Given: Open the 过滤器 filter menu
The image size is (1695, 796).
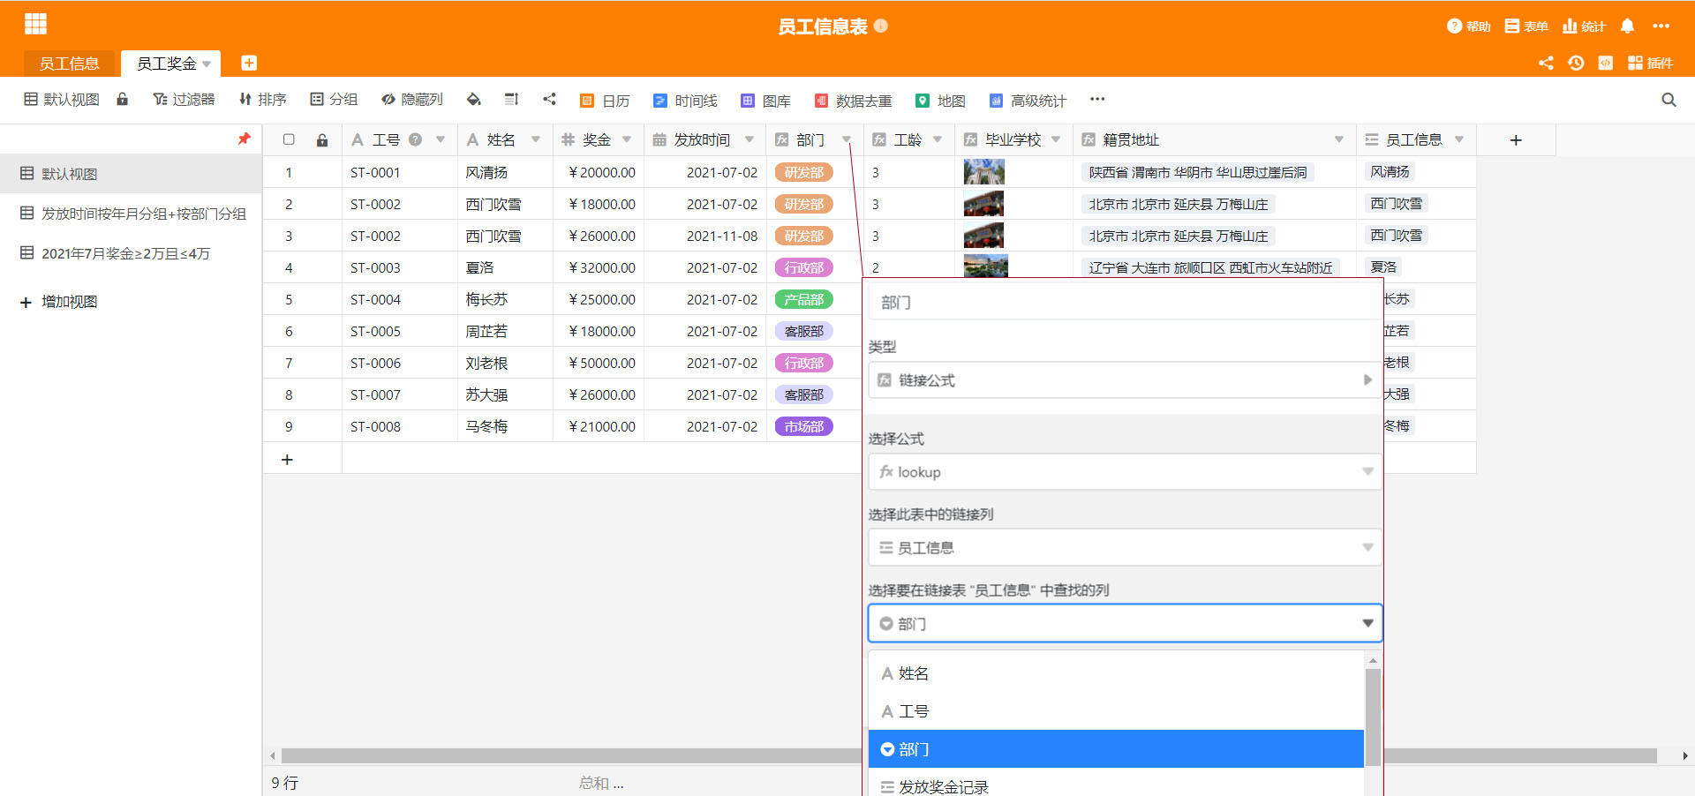Looking at the screenshot, I should [184, 100].
